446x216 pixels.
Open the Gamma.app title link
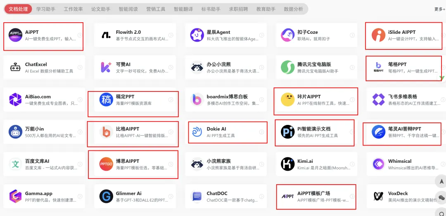pos(39,194)
